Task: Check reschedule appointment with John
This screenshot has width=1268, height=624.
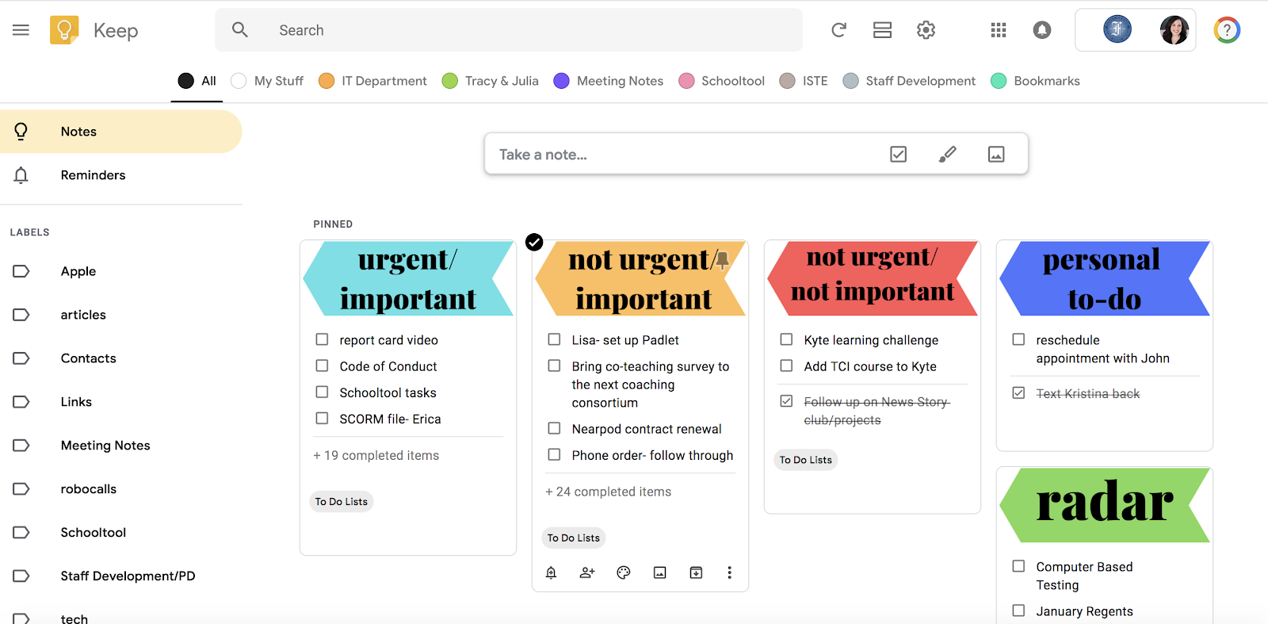Action: click(1018, 339)
